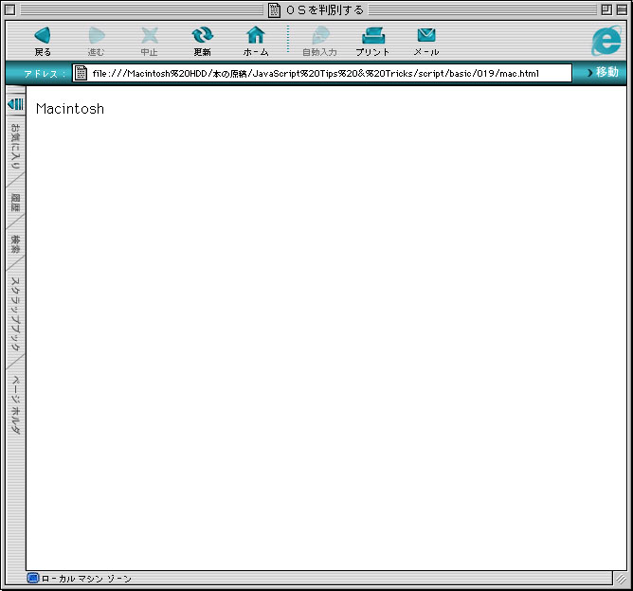Click the window collapse box
The image size is (633, 591).
click(622, 10)
